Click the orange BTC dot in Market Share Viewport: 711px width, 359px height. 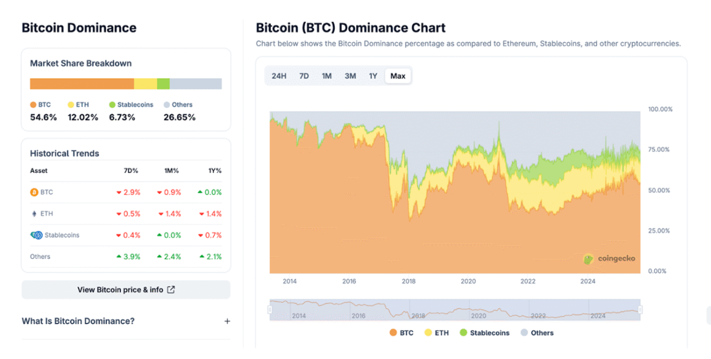33,105
